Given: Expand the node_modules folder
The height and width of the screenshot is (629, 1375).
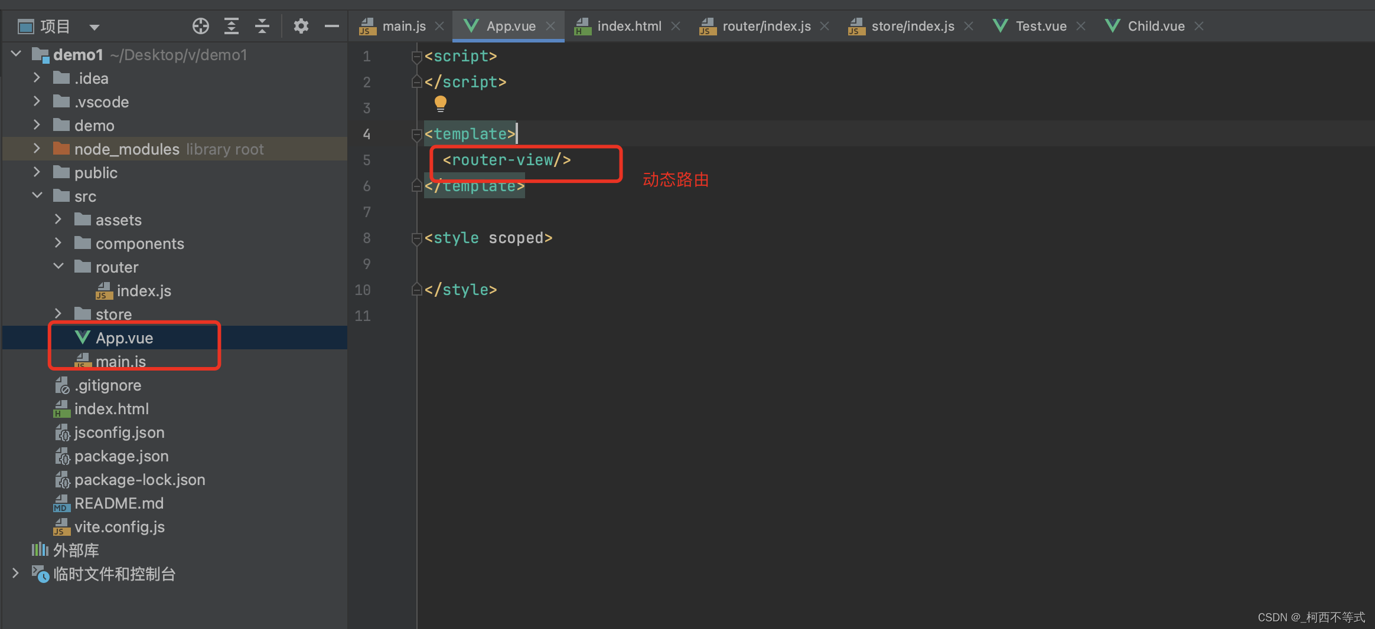Looking at the screenshot, I should (x=37, y=149).
